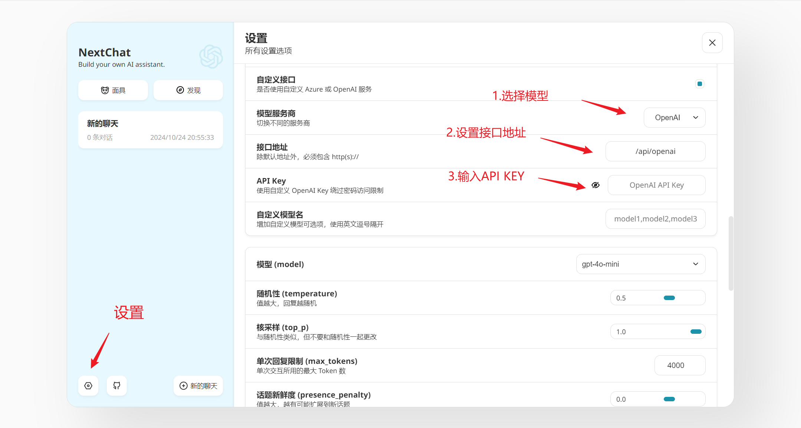
Task: Open the 模型服务商 OpenAI dropdown
Action: coord(675,118)
